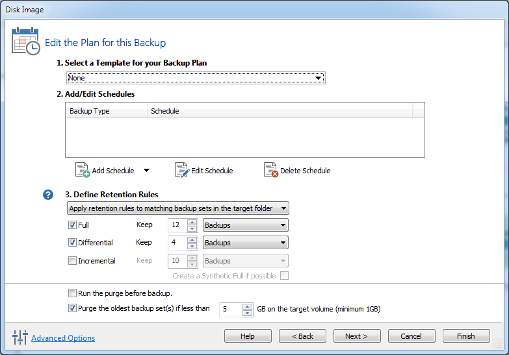Click the Delete Schedule icon
Screen dimensions: 509x355
click(270, 171)
